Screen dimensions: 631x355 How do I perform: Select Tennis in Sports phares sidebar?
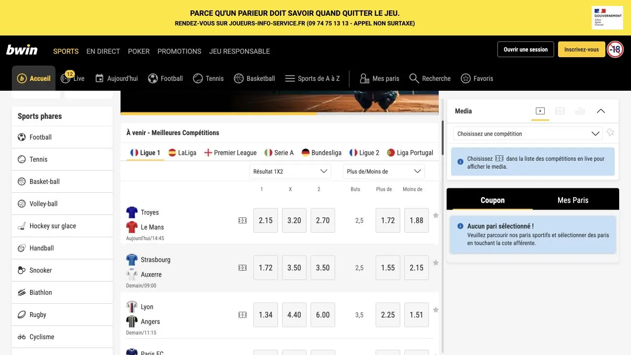coord(62,159)
